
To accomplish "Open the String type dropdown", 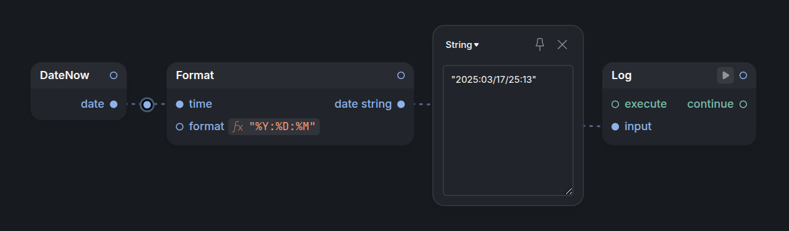I will pyautogui.click(x=462, y=45).
